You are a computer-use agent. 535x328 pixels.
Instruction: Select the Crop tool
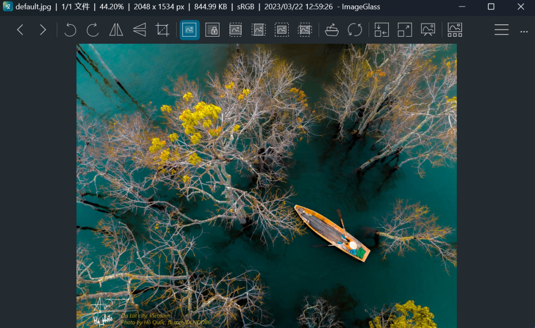pos(162,30)
